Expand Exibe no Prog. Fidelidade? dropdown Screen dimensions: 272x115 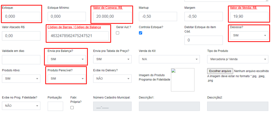pos(21,106)
